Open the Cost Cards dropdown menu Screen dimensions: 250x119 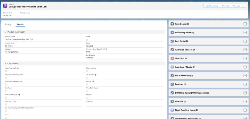[x=245, y=41]
